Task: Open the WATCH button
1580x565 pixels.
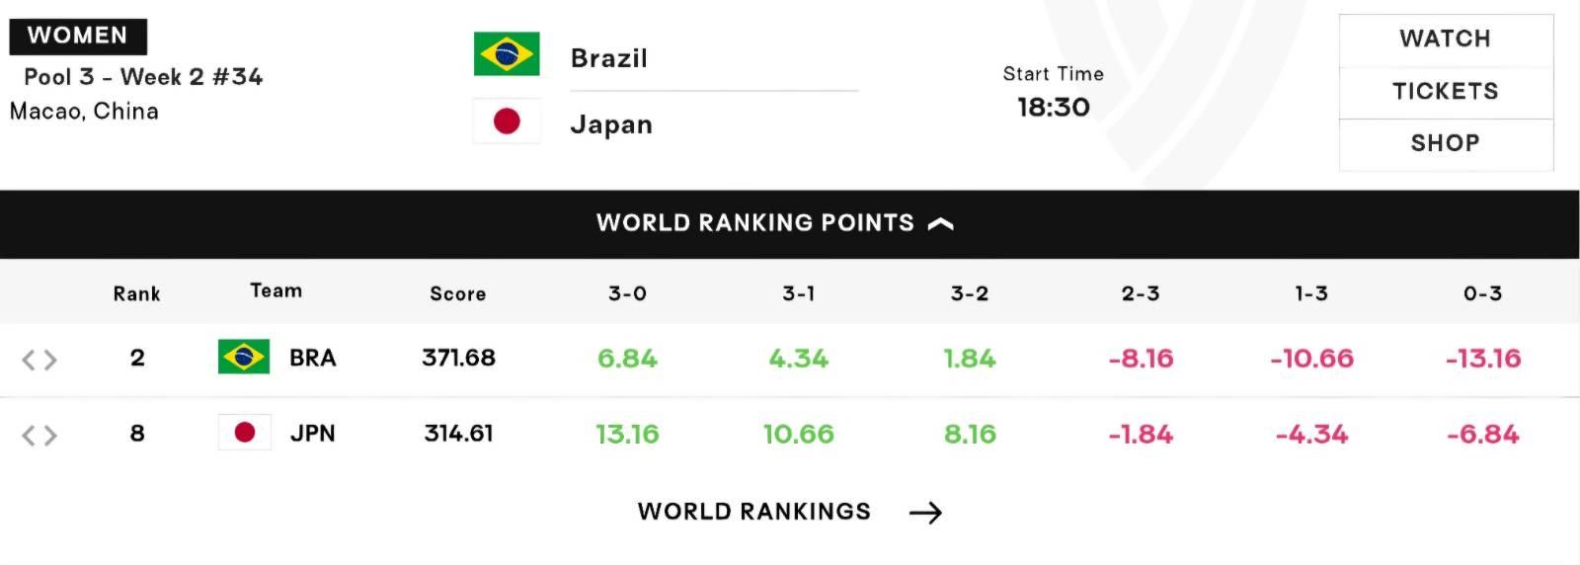Action: click(x=1446, y=40)
